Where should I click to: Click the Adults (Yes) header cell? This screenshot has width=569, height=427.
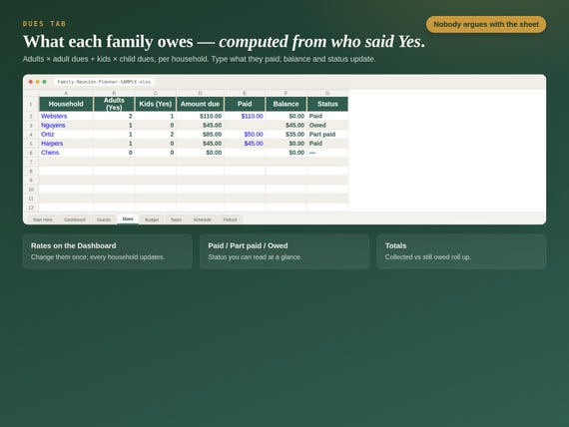pyautogui.click(x=114, y=104)
